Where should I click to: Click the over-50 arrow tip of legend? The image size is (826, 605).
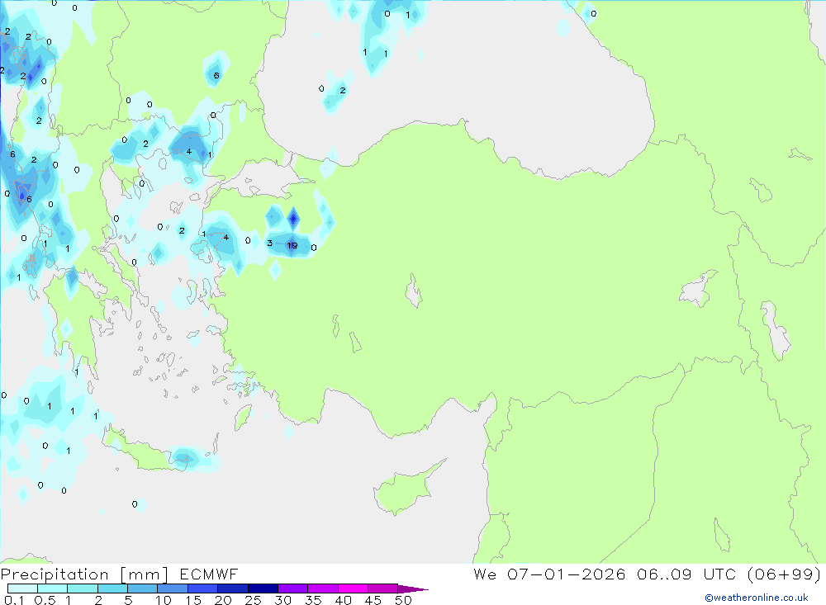414,589
